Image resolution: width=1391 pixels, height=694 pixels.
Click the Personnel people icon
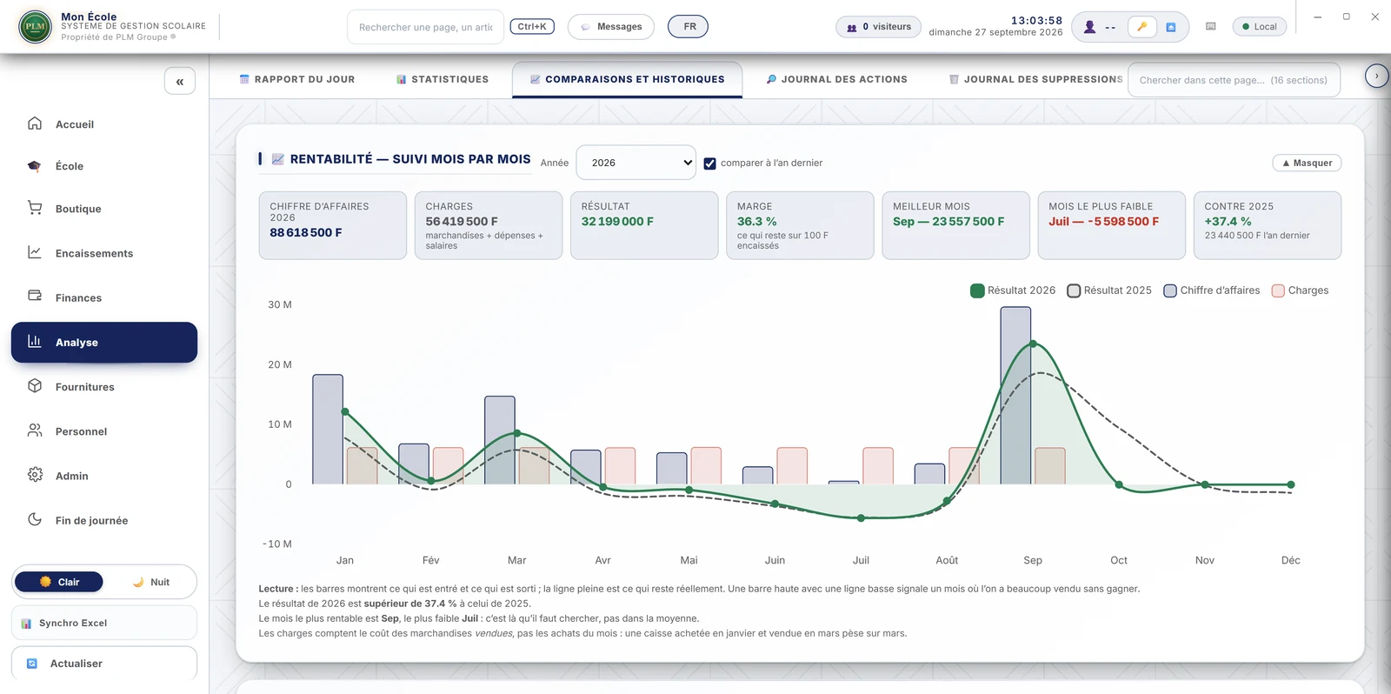coord(35,430)
